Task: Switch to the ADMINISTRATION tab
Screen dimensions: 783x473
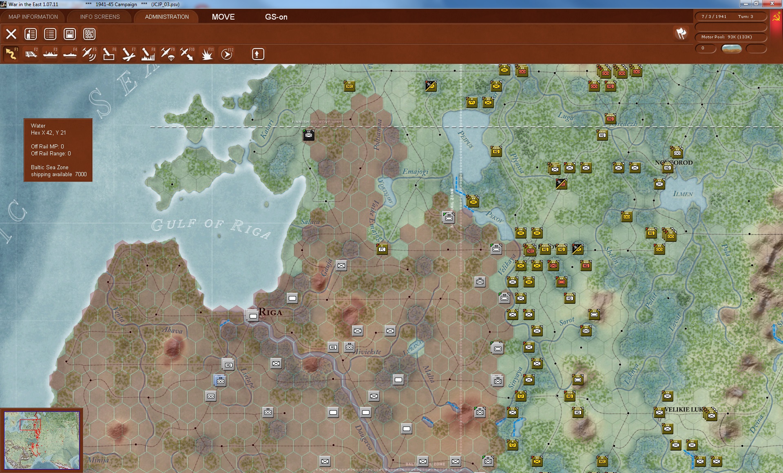Action: point(167,17)
